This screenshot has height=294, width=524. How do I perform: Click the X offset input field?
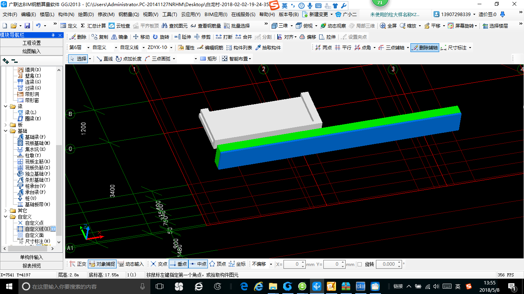pyautogui.click(x=294, y=264)
